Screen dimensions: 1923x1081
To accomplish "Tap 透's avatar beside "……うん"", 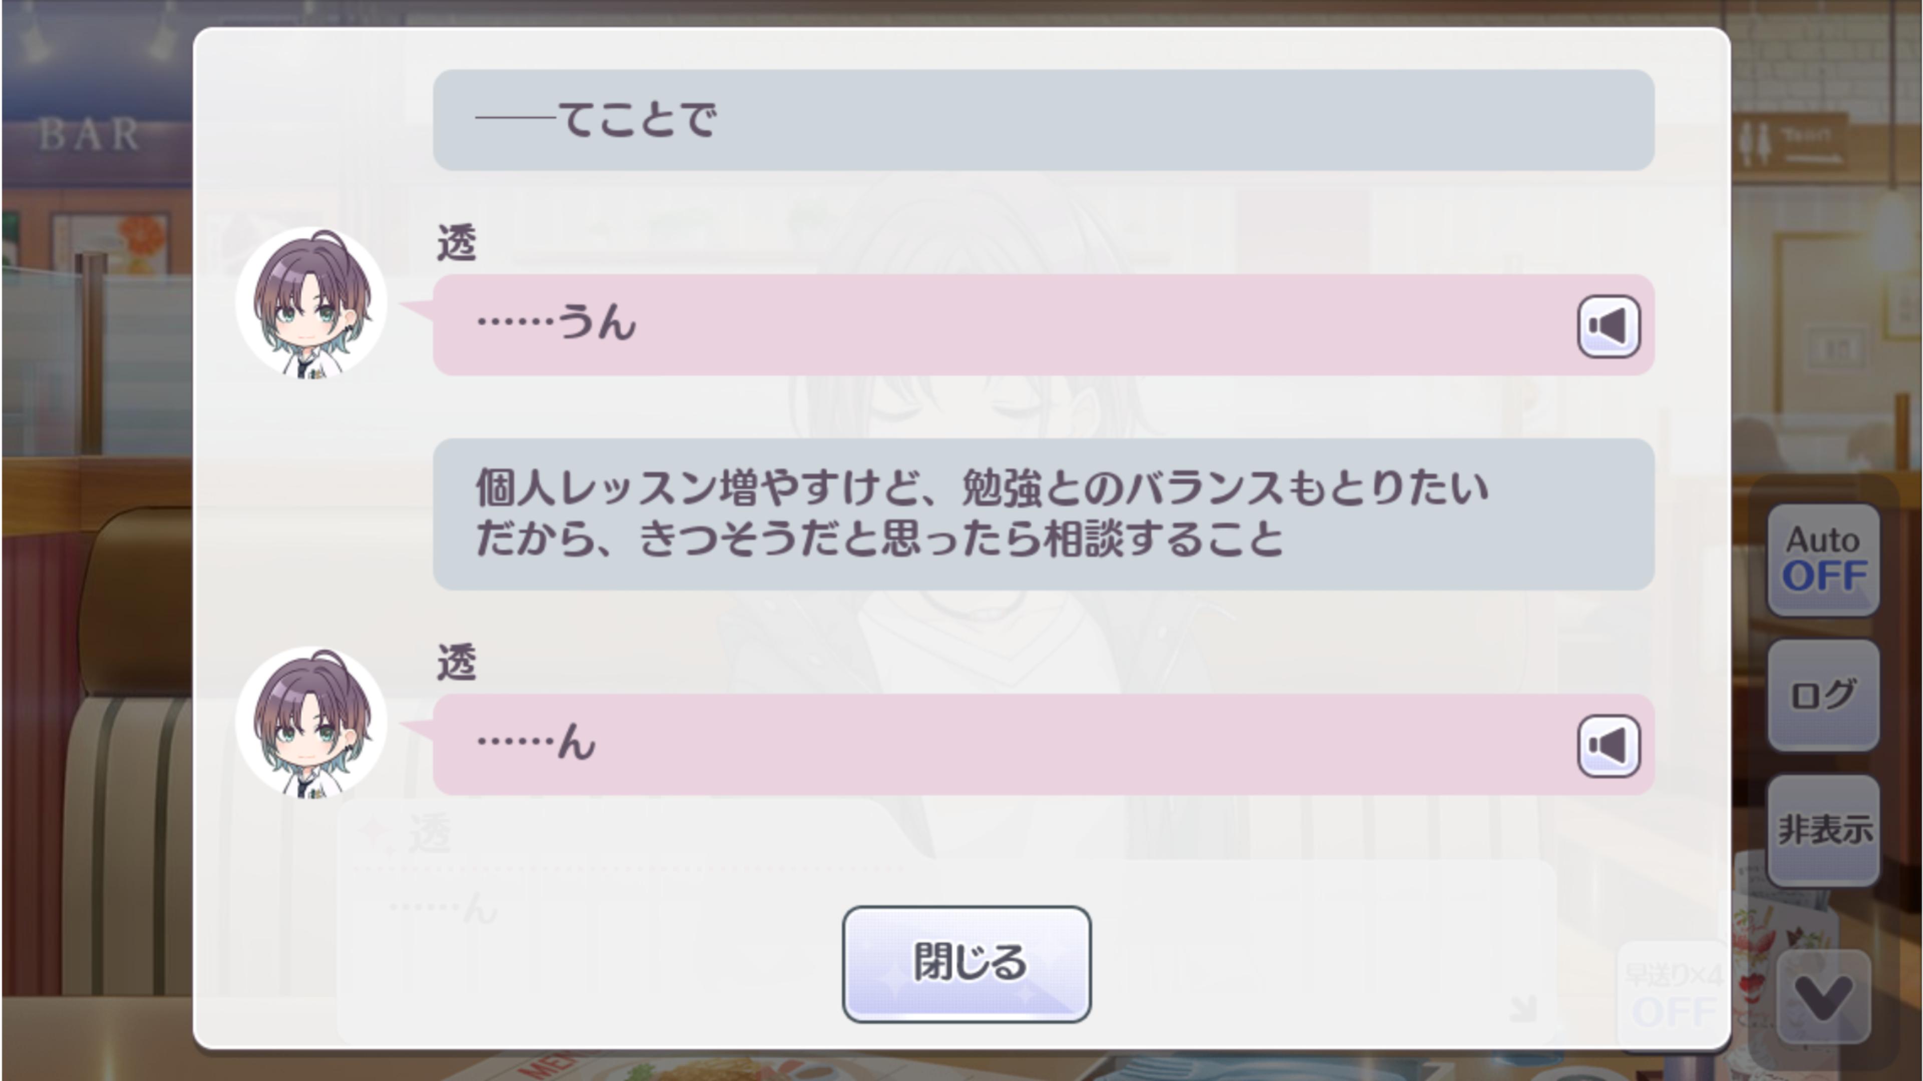I will [x=311, y=303].
